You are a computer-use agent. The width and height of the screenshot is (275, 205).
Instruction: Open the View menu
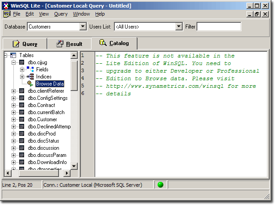pyautogui.click(x=44, y=14)
